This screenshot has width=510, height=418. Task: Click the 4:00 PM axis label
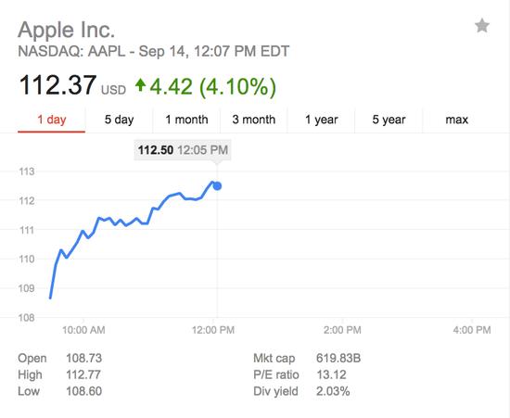tap(472, 330)
